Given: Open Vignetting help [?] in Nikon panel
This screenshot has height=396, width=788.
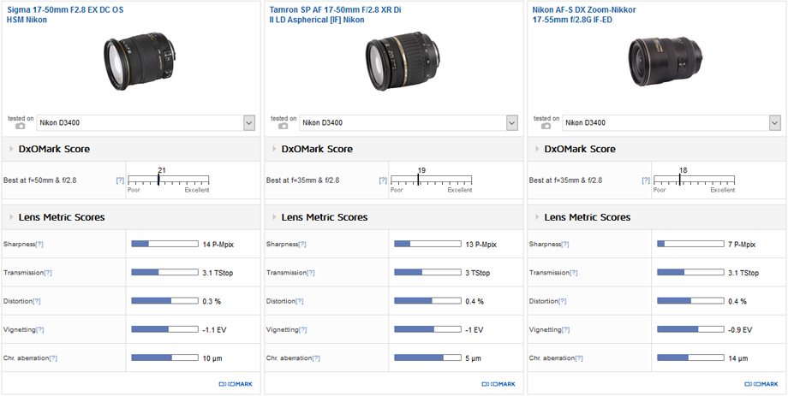Looking at the screenshot, I should point(566,330).
